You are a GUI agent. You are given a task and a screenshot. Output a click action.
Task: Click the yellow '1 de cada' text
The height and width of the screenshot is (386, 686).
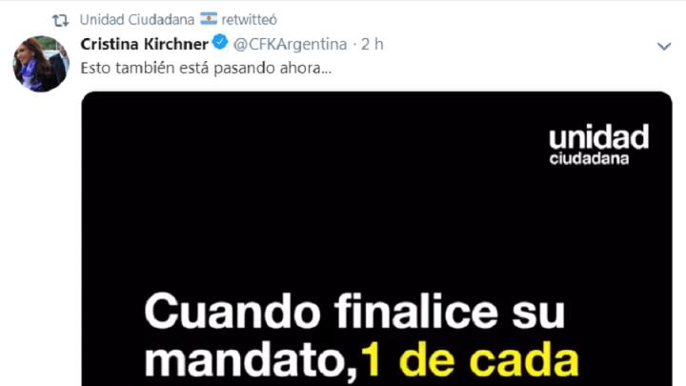coord(470,361)
